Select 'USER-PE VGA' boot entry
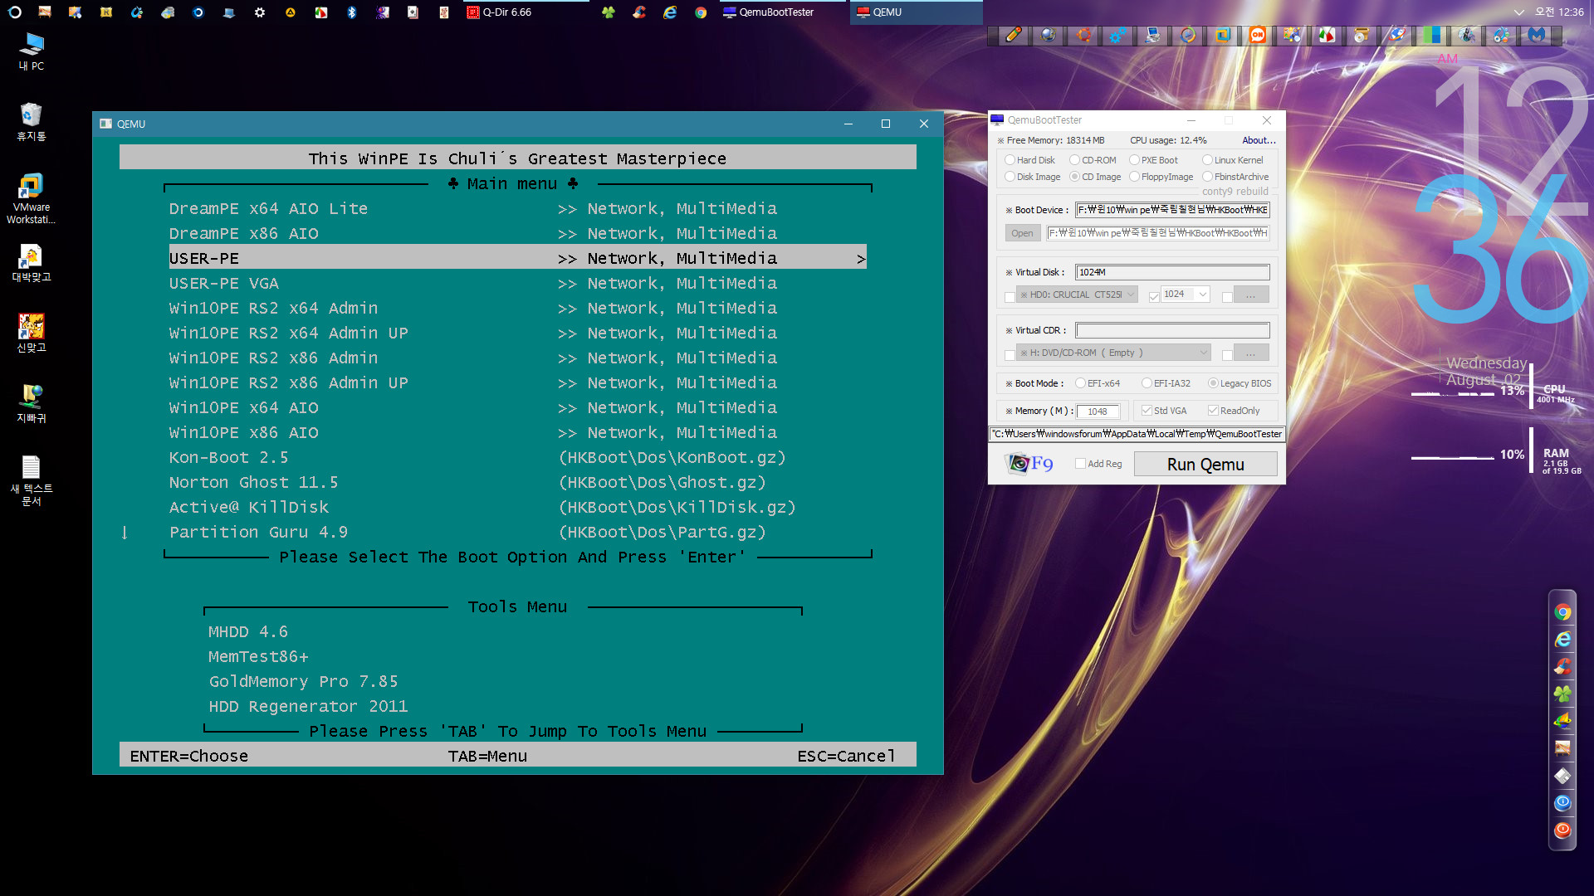The height and width of the screenshot is (896, 1594). (224, 283)
